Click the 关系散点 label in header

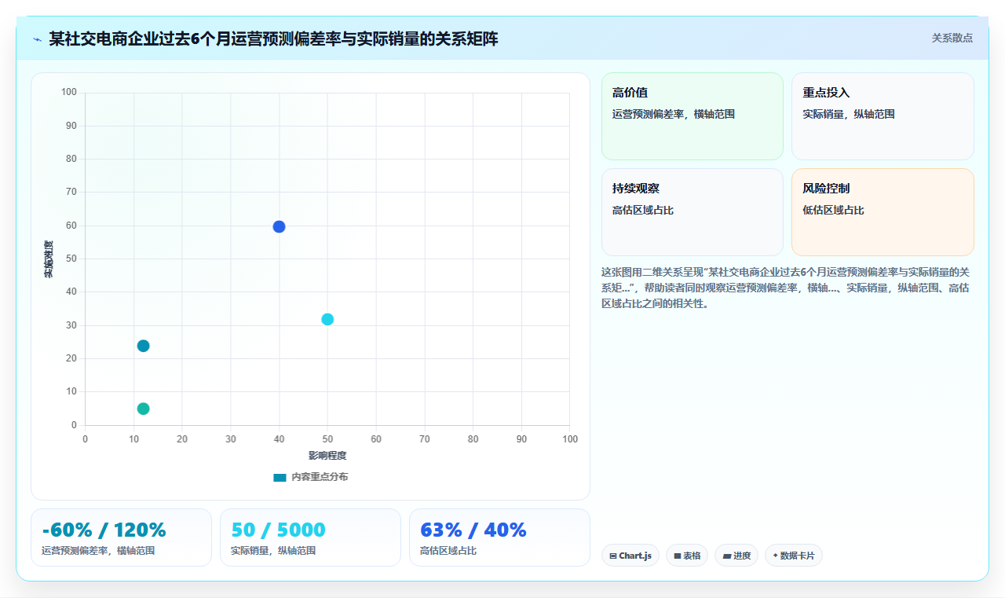(x=952, y=38)
